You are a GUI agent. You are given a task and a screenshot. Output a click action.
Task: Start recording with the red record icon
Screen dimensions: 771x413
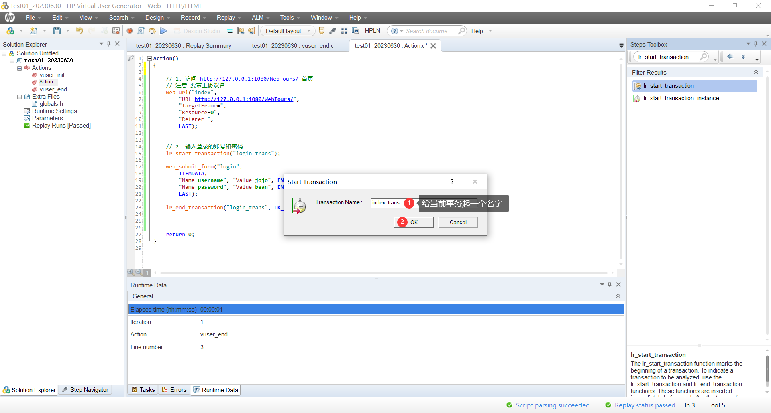130,31
